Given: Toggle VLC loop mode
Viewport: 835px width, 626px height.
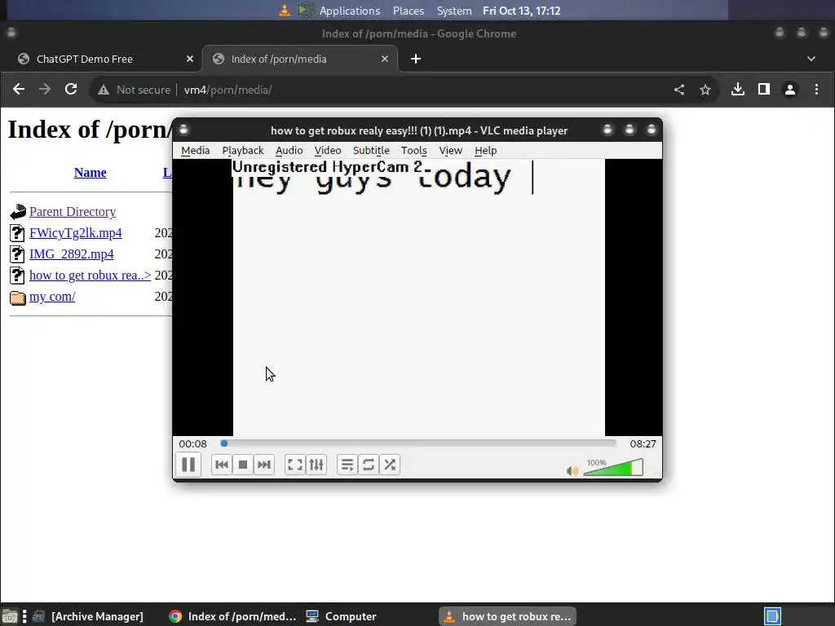Looking at the screenshot, I should tap(369, 465).
